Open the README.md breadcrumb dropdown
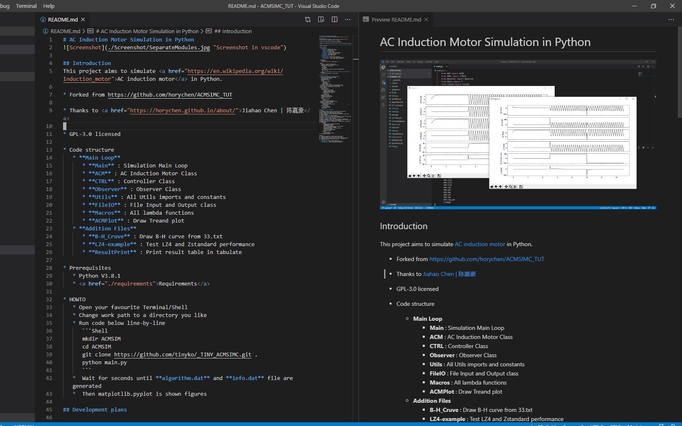 65,31
